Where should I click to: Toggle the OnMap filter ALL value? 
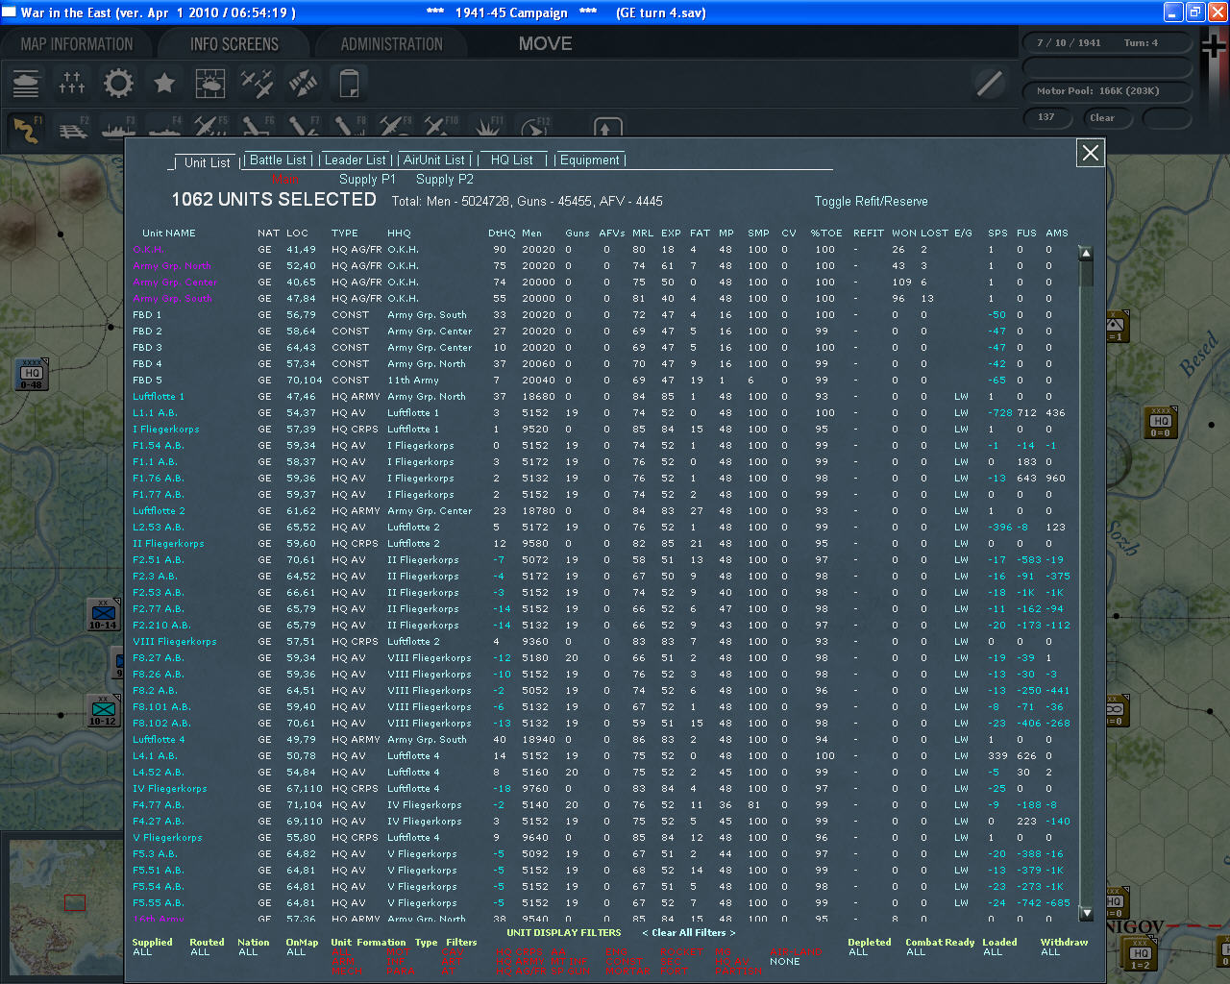coord(296,952)
